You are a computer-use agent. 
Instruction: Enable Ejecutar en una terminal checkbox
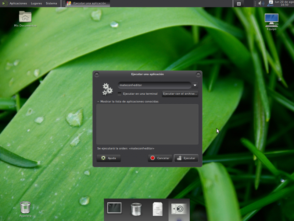tap(119, 94)
